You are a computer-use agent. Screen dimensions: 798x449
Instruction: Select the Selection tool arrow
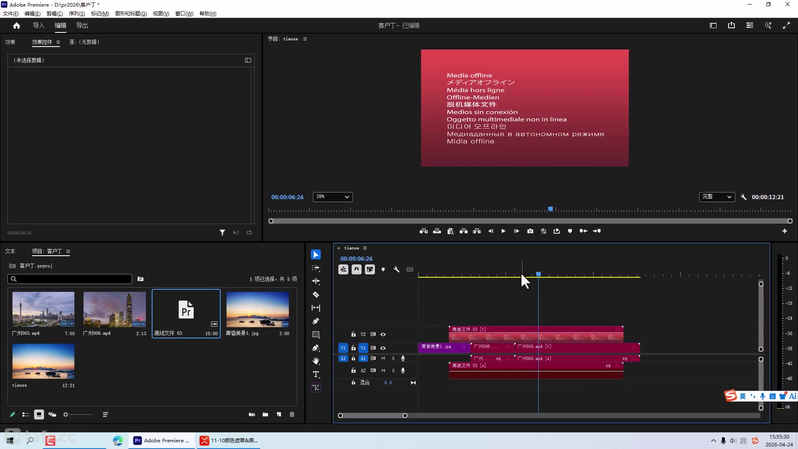pos(316,254)
